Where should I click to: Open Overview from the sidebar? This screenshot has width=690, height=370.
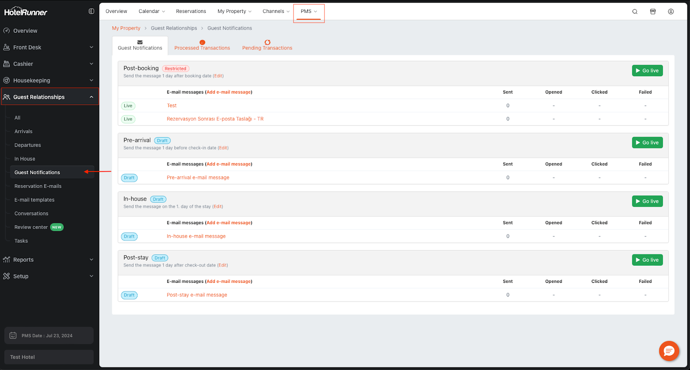coord(25,31)
